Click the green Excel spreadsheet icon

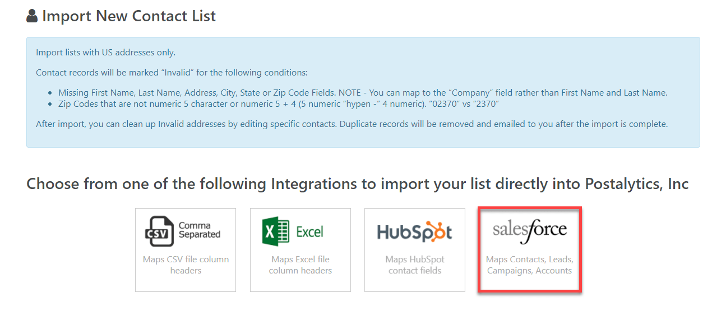pyautogui.click(x=275, y=231)
